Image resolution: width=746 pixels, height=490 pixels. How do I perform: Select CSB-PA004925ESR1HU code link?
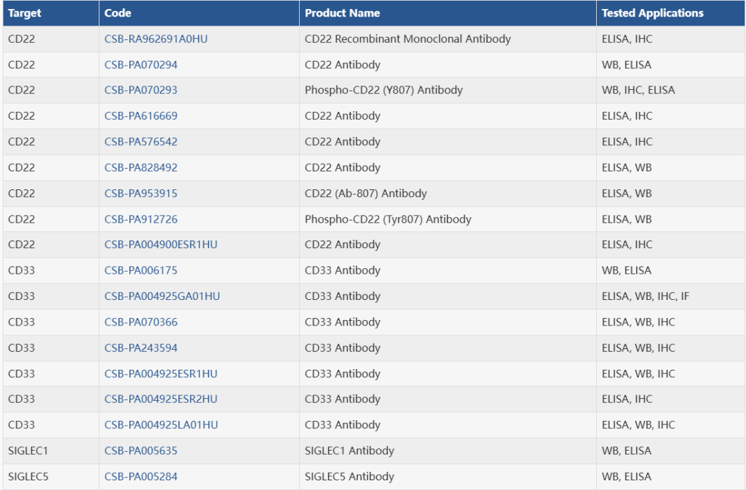point(161,374)
